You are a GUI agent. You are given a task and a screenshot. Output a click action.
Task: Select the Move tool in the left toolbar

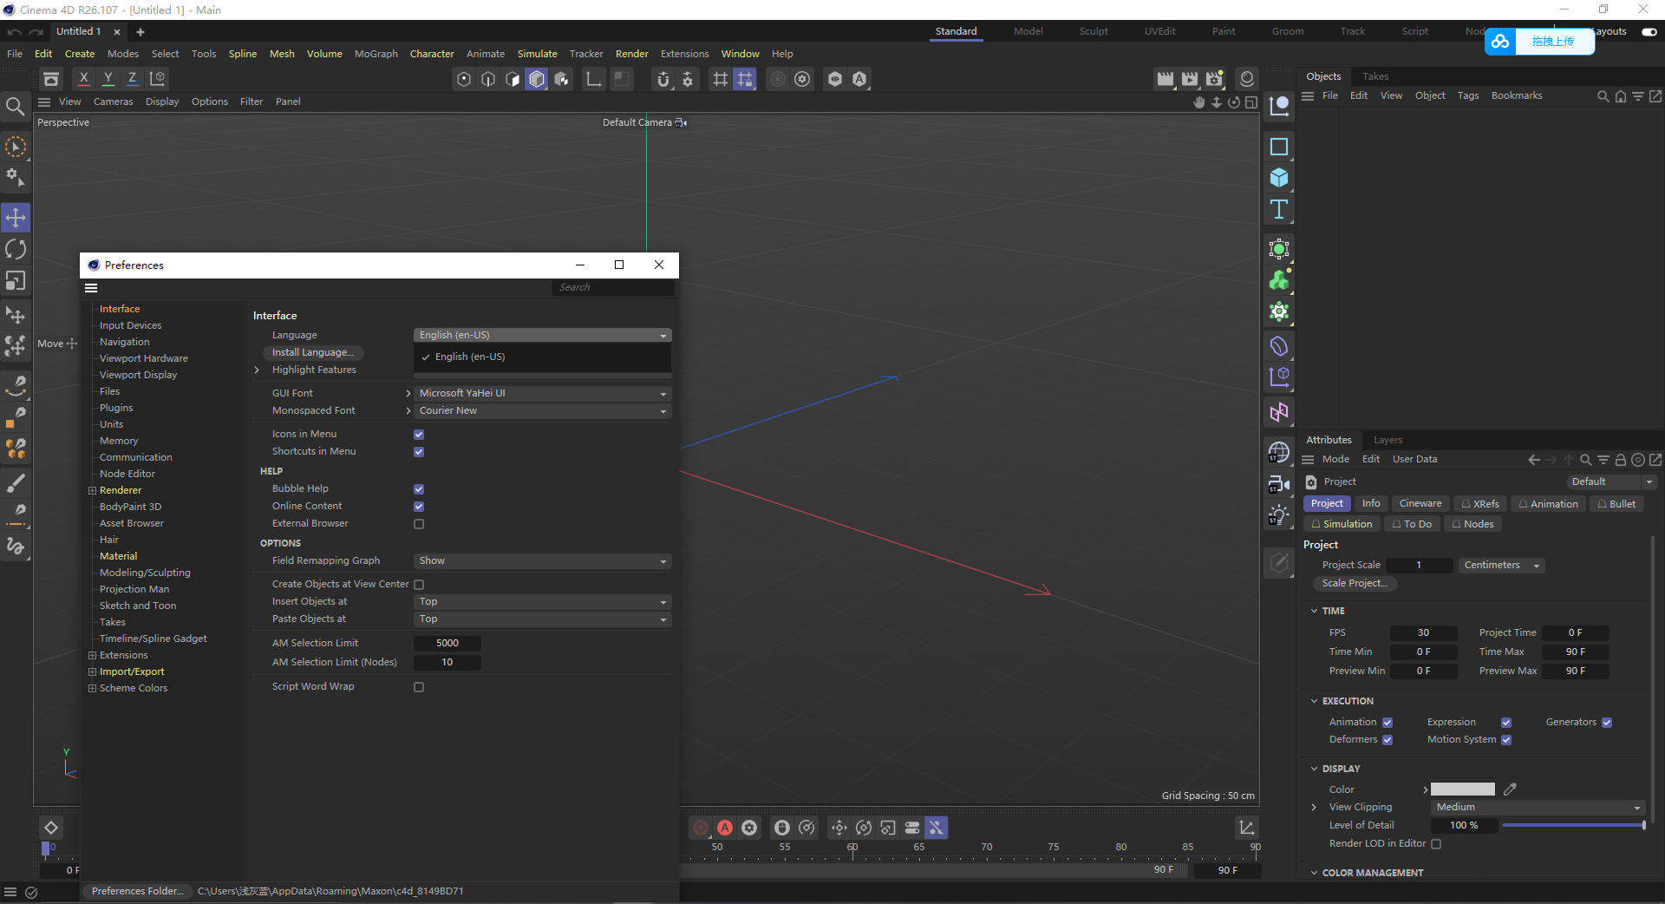(15, 218)
